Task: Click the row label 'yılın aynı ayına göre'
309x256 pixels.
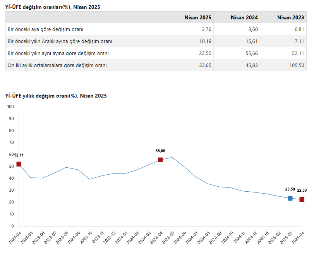Action: tap(58, 53)
